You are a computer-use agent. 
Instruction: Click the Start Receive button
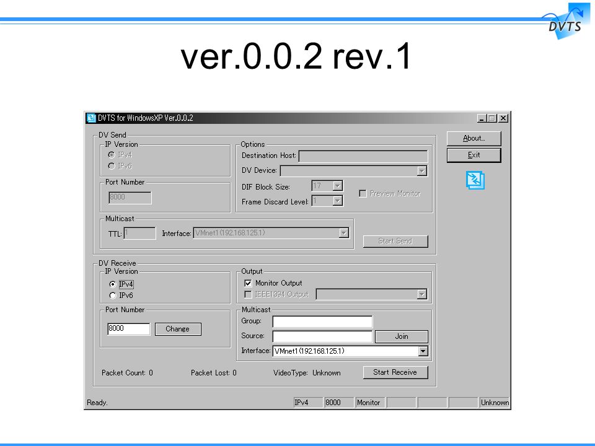395,372
